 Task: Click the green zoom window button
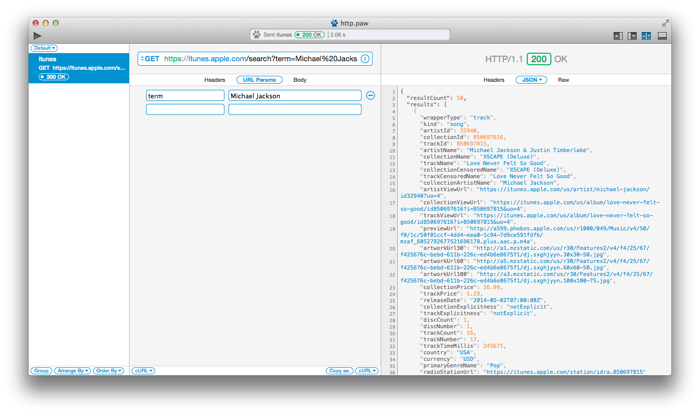[x=56, y=23]
